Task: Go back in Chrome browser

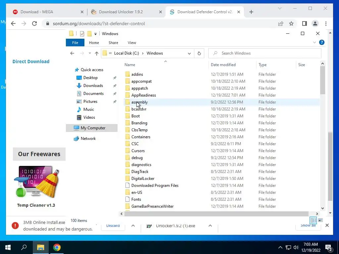Action: point(13,23)
